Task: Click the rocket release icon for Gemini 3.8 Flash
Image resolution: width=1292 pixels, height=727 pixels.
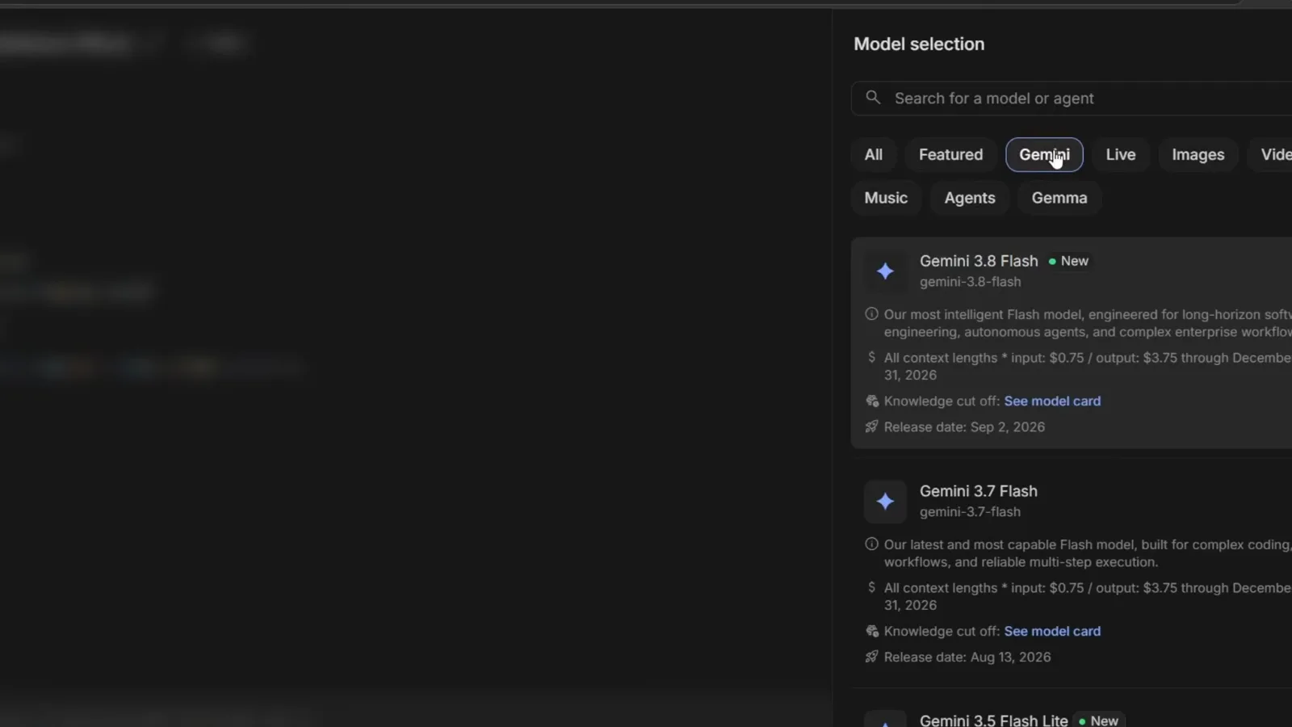Action: 871,427
